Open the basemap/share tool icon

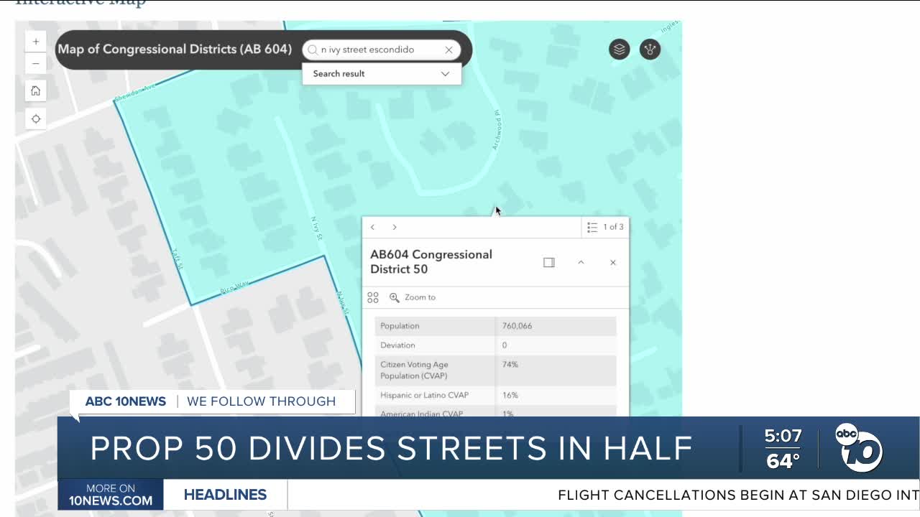[650, 49]
